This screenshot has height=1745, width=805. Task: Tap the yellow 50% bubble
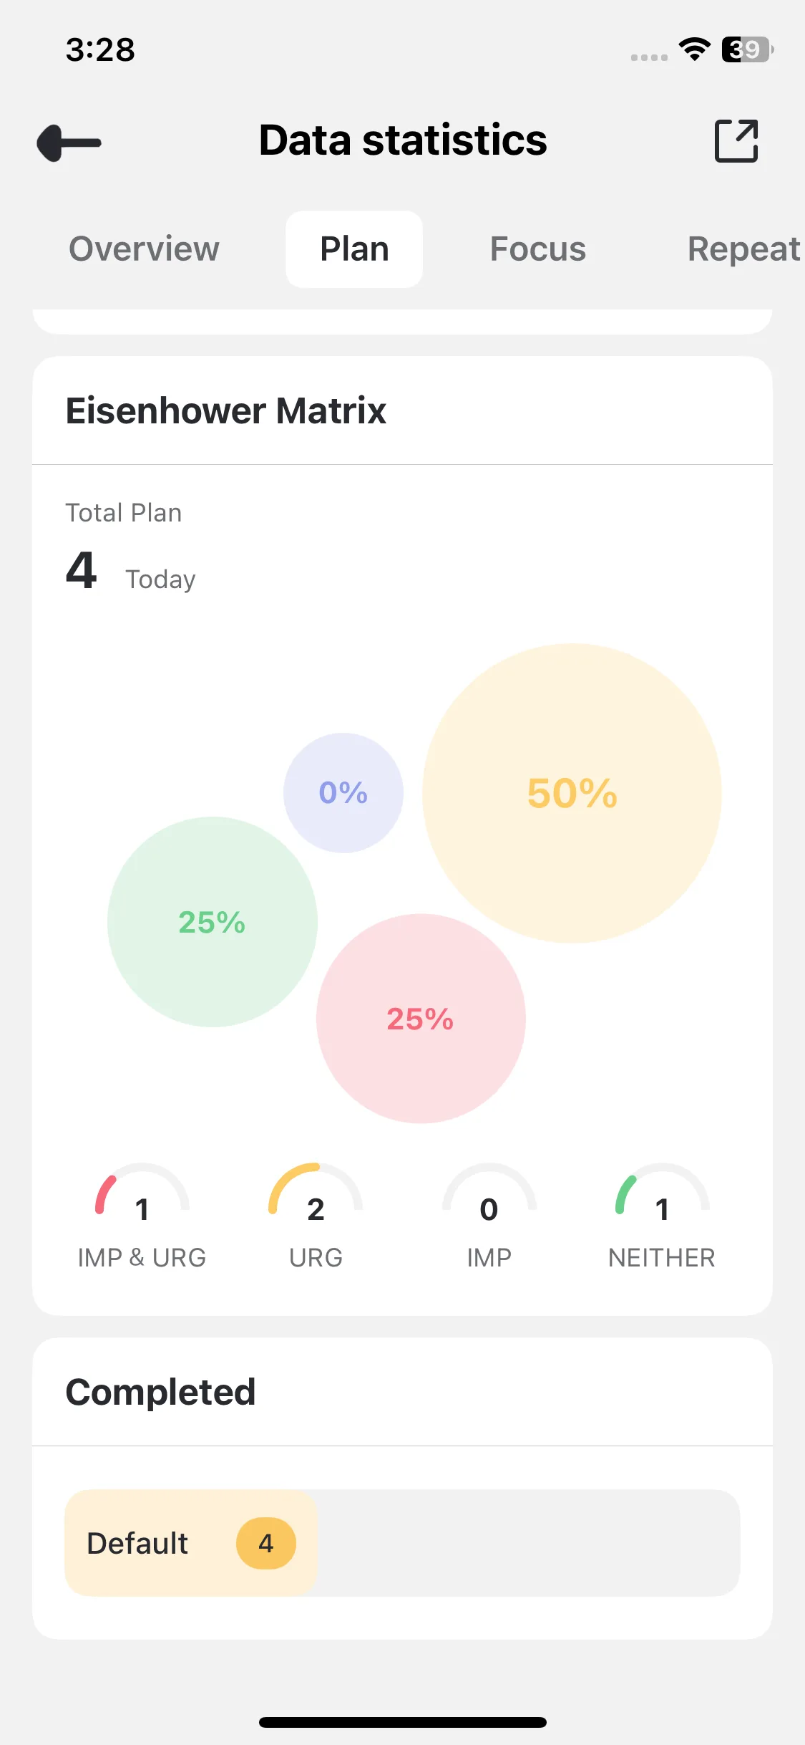pos(572,793)
